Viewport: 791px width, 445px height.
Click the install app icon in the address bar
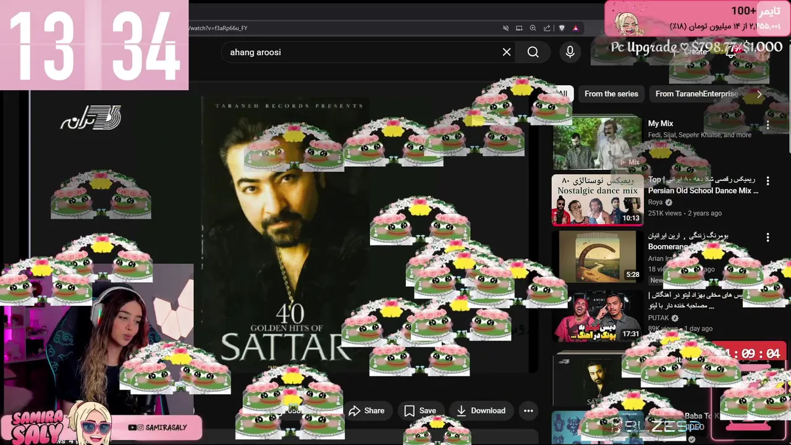click(x=519, y=28)
